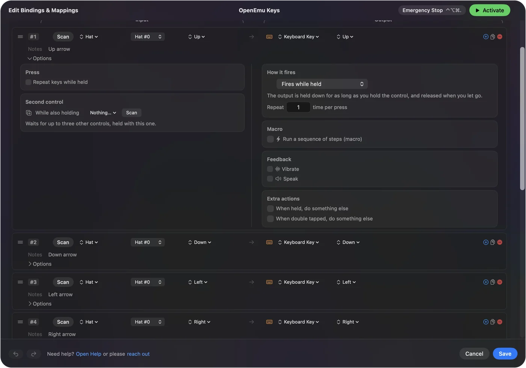Viewport: 526px width, 368px height.
Task: Open Down output key dropdown in row #2
Action: [x=348, y=242]
